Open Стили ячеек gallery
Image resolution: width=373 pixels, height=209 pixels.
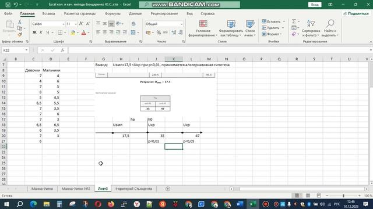[250, 28]
